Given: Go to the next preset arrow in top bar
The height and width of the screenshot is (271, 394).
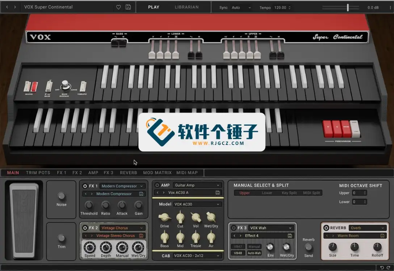Looking at the screenshot, I should (15, 7).
